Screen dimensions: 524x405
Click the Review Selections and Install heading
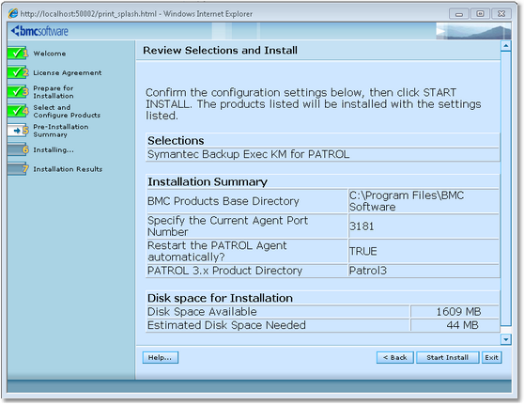tap(221, 50)
